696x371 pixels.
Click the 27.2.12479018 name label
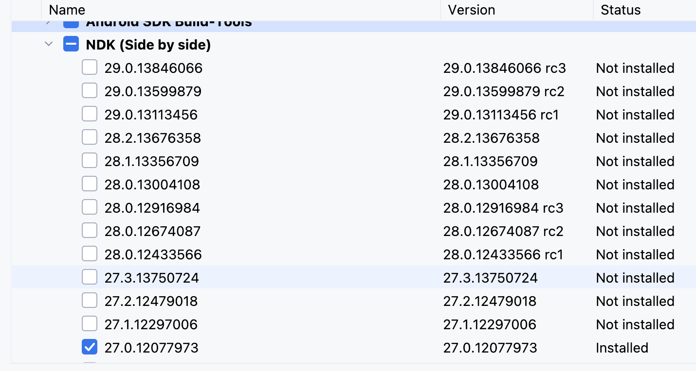[x=151, y=301]
